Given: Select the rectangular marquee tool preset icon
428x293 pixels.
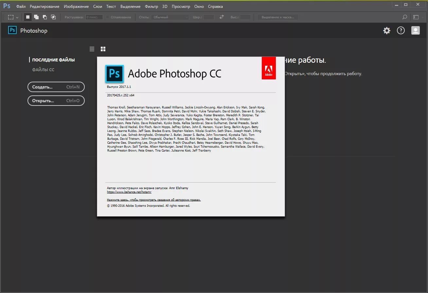Looking at the screenshot, I should pyautogui.click(x=11, y=17).
